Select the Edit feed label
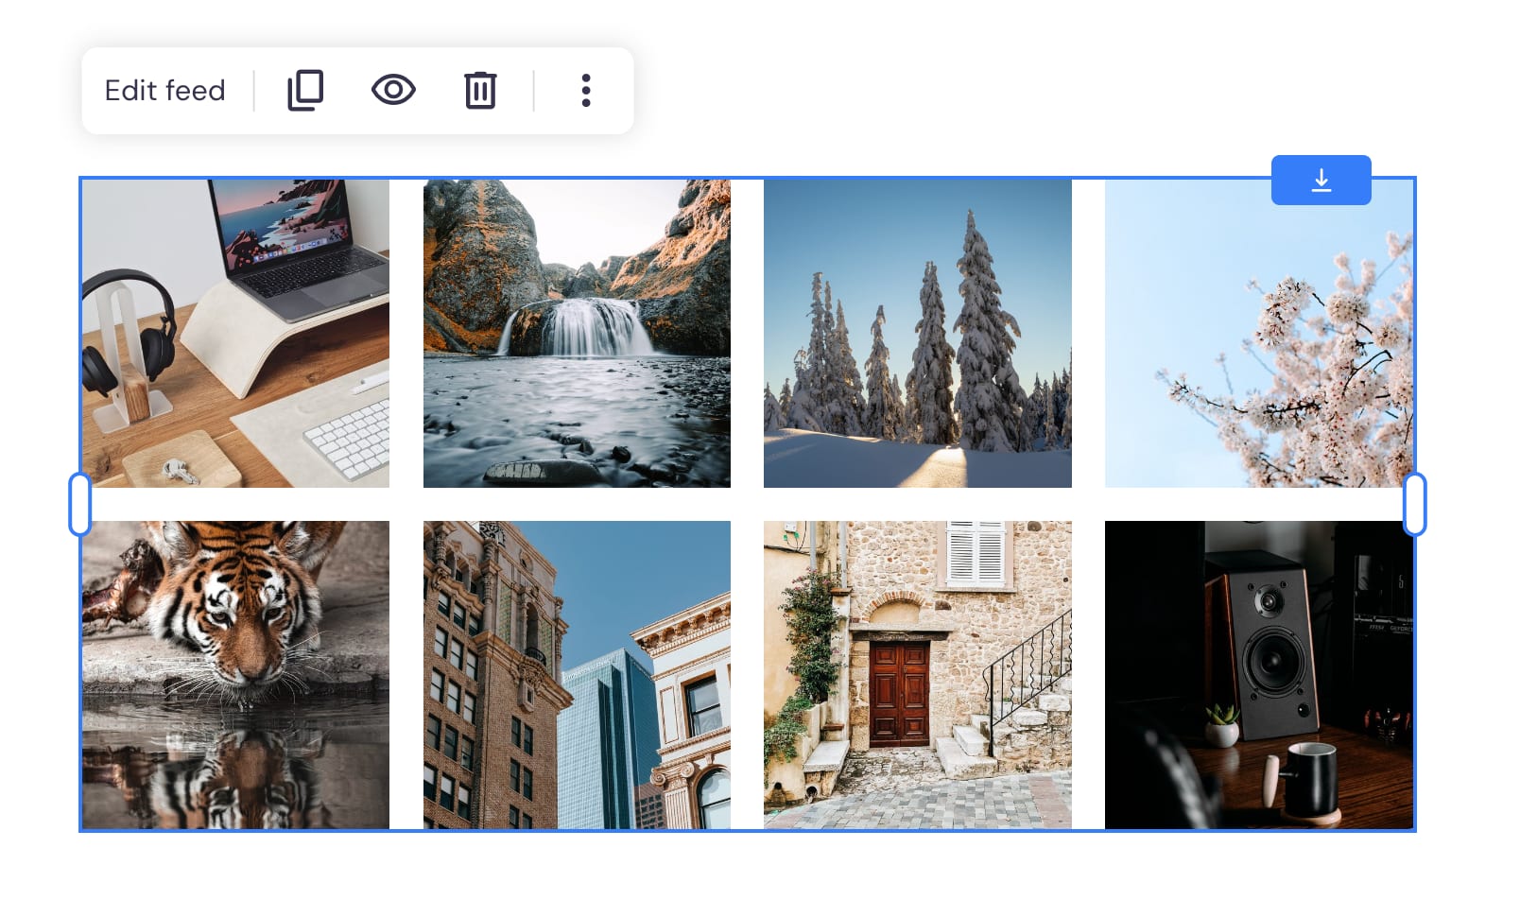The image size is (1520, 900). [164, 90]
